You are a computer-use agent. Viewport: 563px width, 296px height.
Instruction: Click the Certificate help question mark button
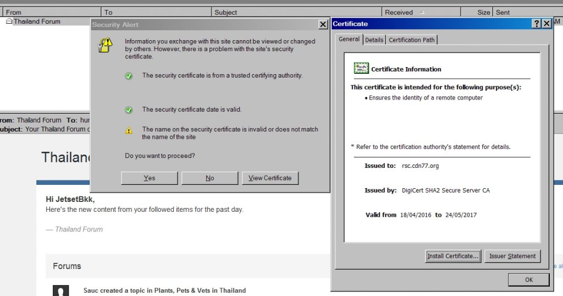click(537, 24)
